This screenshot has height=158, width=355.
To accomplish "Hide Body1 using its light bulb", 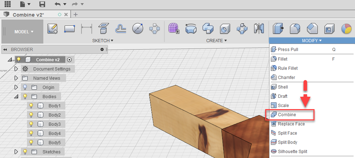I will coord(31,106).
